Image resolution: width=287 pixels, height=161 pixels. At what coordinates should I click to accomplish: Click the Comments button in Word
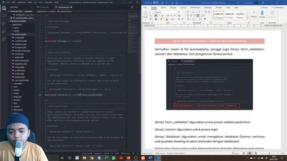coord(278,8)
